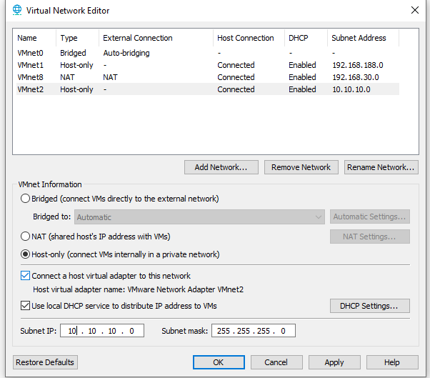Click the Subnet mask input field
The width and height of the screenshot is (430, 378).
[254, 331]
